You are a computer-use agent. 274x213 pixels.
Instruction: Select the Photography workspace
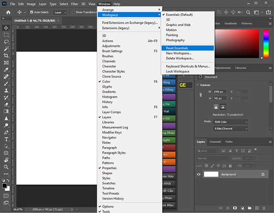(x=188, y=40)
